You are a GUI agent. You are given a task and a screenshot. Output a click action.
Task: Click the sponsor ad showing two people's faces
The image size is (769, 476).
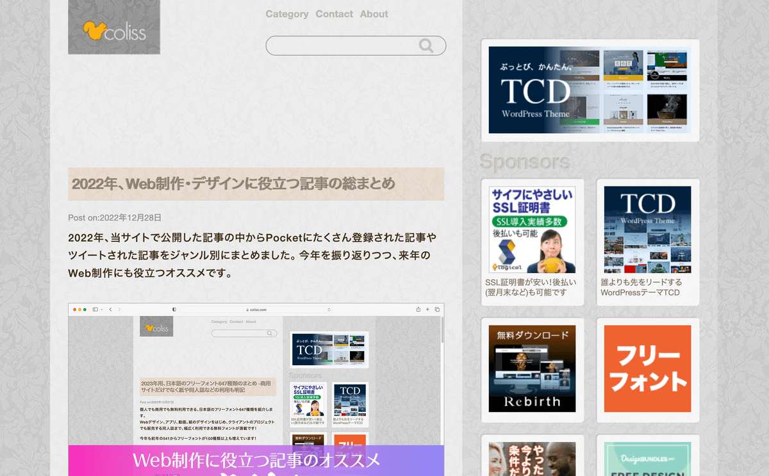point(532,458)
